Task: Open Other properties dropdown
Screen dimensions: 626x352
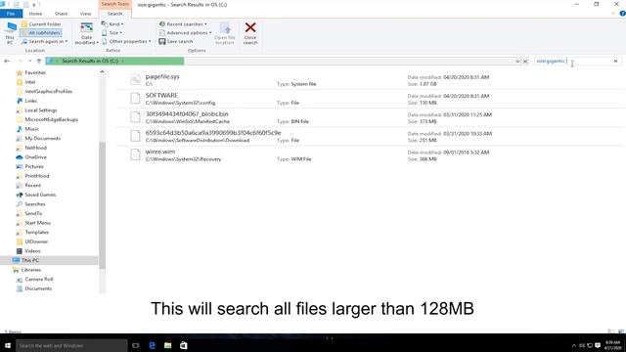Action: (126, 41)
